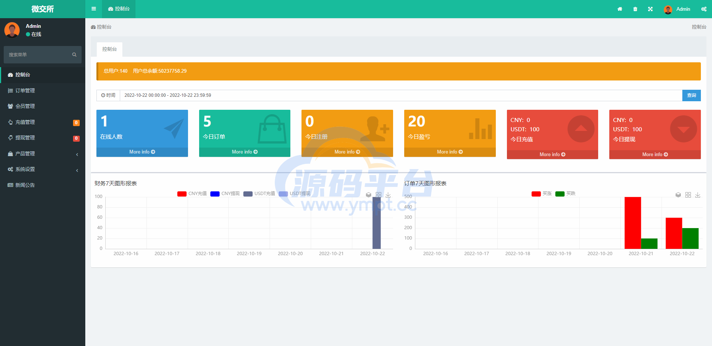Open 控制台 in the sidebar menu
This screenshot has width=712, height=346.
(43, 75)
